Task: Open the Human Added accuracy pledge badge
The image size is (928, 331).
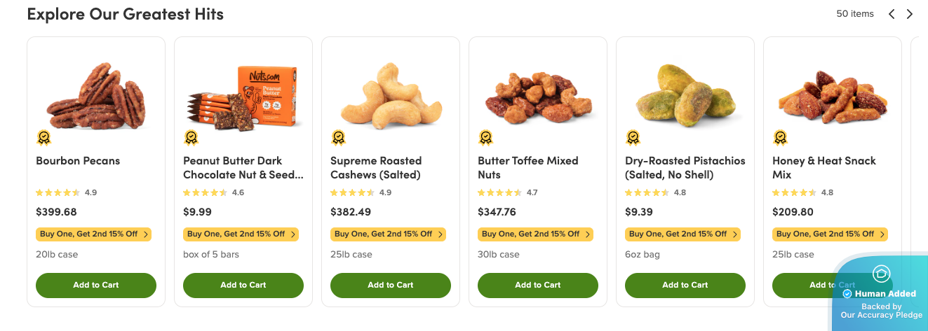Action: (x=882, y=294)
